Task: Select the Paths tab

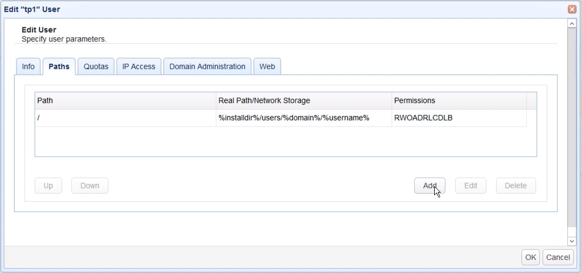Action: pyautogui.click(x=59, y=66)
